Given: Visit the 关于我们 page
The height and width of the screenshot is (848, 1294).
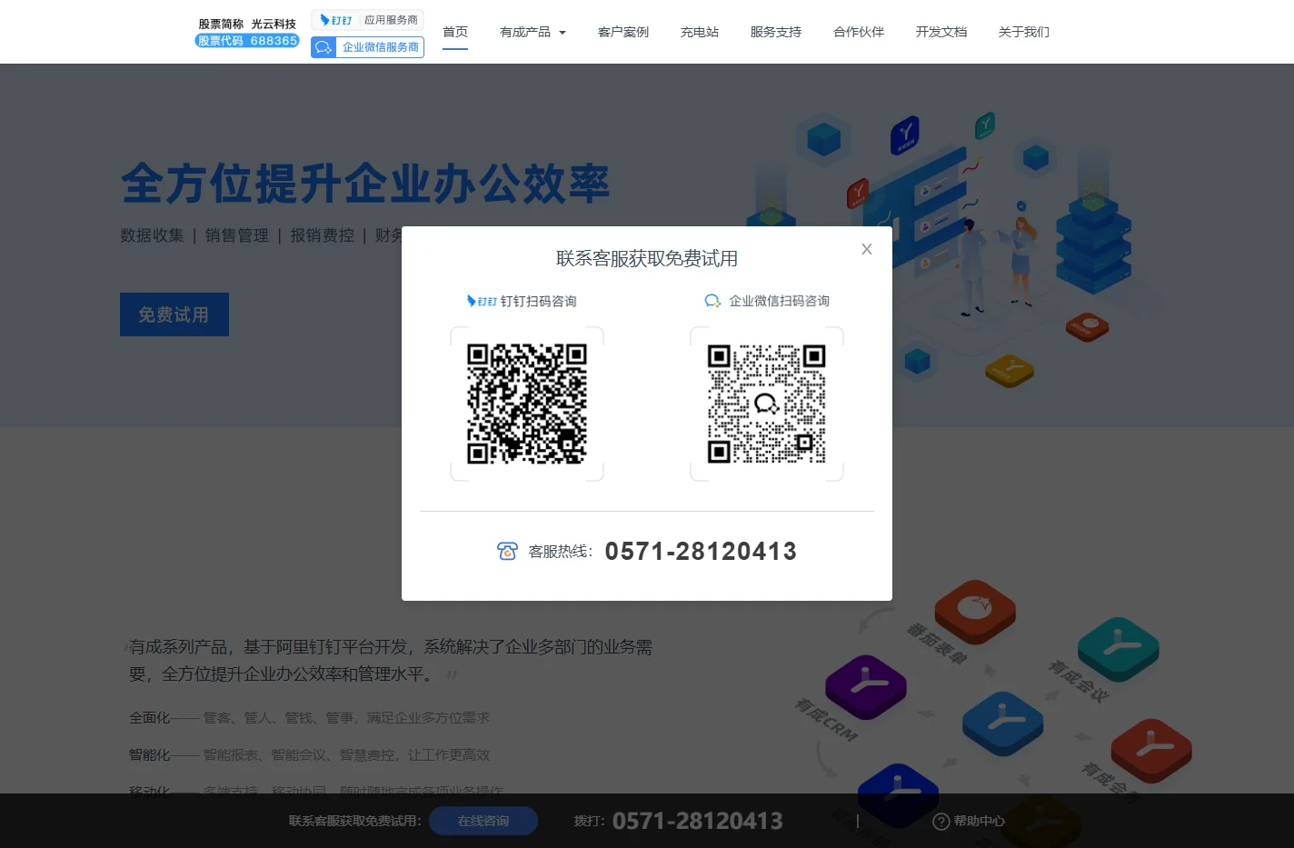Looking at the screenshot, I should point(1024,32).
